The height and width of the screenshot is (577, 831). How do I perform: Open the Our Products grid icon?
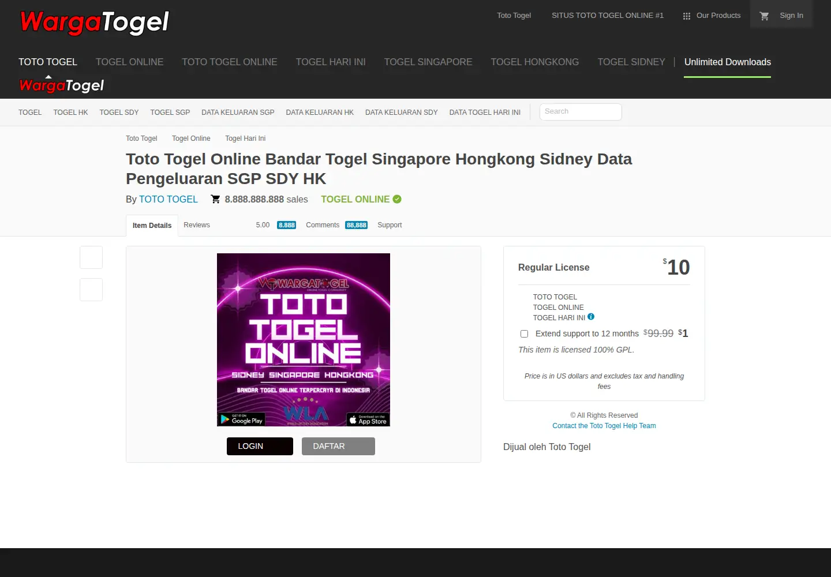coord(686,16)
